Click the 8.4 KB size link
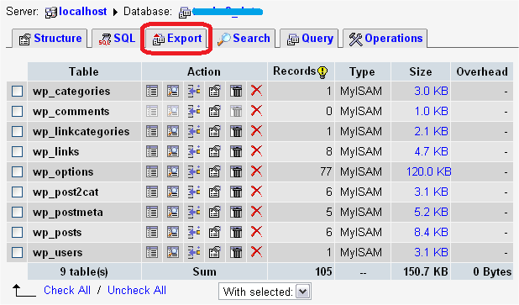The height and width of the screenshot is (305, 519). click(x=431, y=232)
